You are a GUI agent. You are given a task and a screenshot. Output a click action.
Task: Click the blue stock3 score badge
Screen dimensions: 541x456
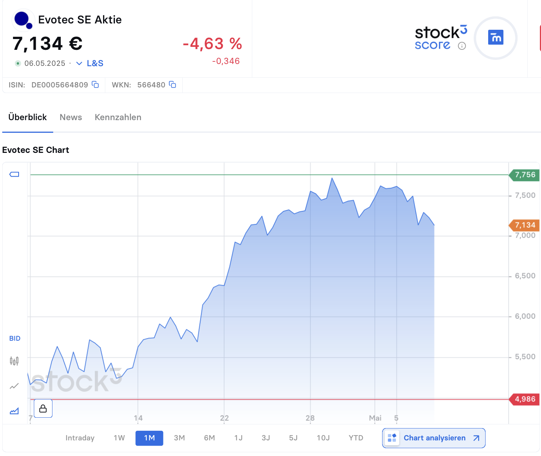tap(496, 38)
